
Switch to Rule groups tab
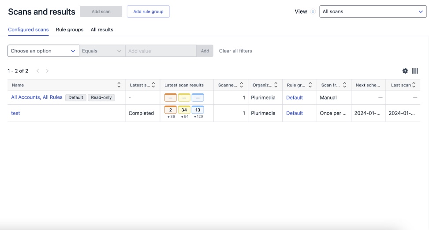point(70,30)
